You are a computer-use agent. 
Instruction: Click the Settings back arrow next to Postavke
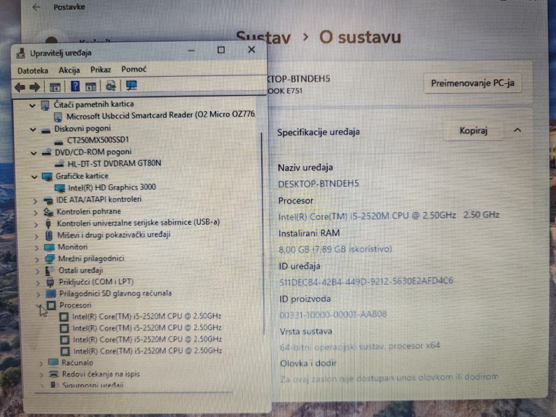click(36, 7)
